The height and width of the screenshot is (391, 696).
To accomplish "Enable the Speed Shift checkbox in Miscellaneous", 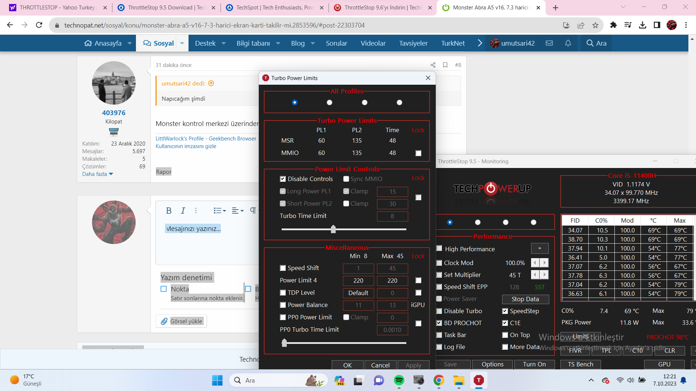I will pyautogui.click(x=283, y=268).
